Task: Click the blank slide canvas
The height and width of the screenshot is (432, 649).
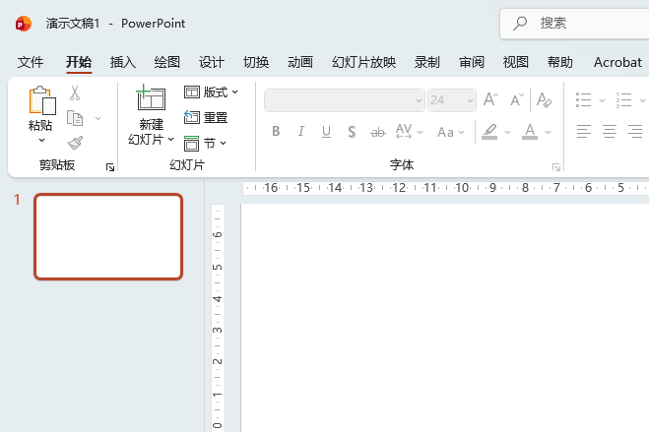Action: pyautogui.click(x=445, y=318)
